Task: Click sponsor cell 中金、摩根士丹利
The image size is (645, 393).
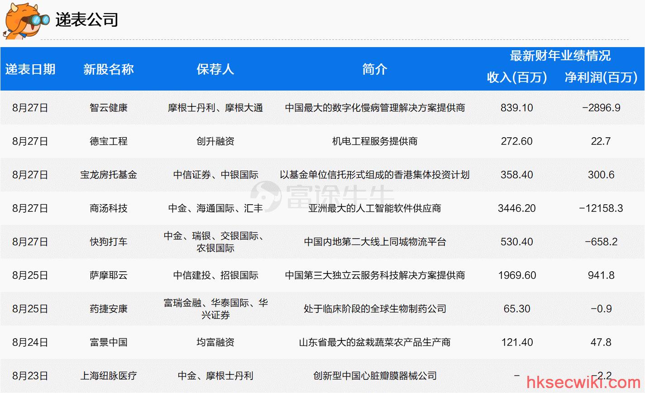Action: 215,376
